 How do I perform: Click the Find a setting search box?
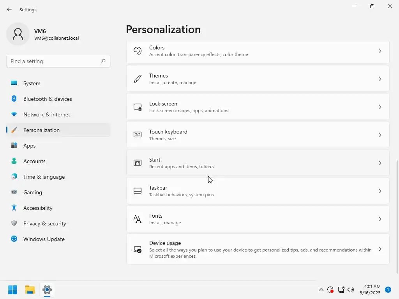(x=54, y=61)
